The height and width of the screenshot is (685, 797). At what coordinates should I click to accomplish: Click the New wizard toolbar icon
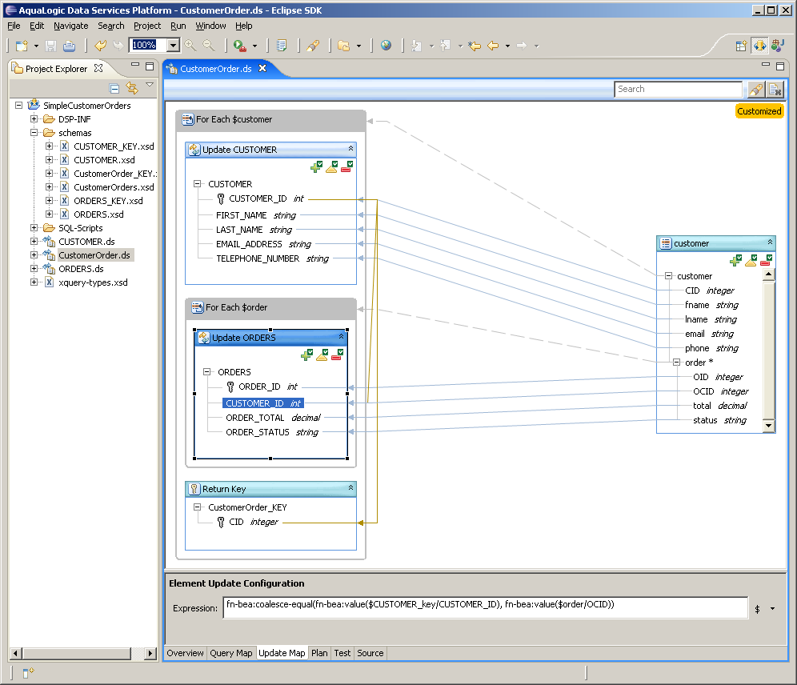22,46
